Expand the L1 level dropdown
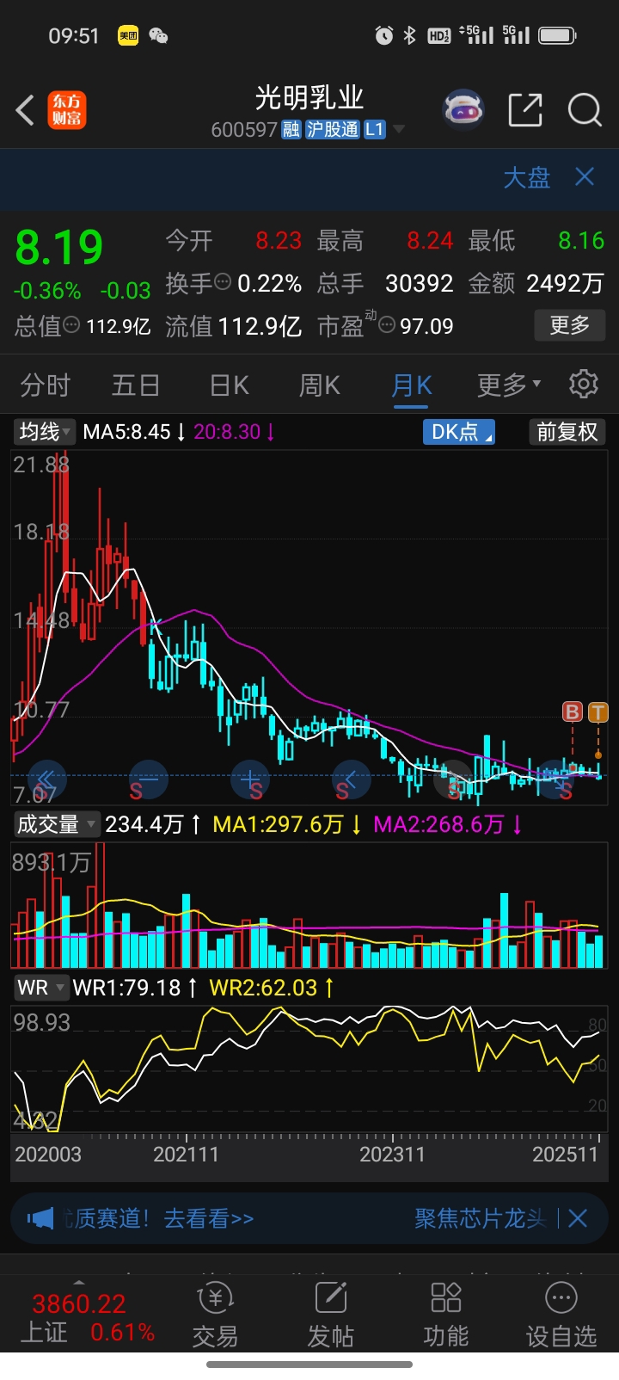This screenshot has height=1380, width=619. [383, 129]
